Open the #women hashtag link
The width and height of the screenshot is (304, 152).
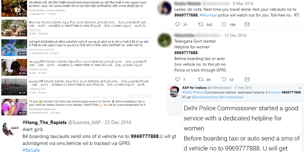pyautogui.click(x=274, y=92)
